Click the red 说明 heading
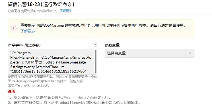 point(13,91)
